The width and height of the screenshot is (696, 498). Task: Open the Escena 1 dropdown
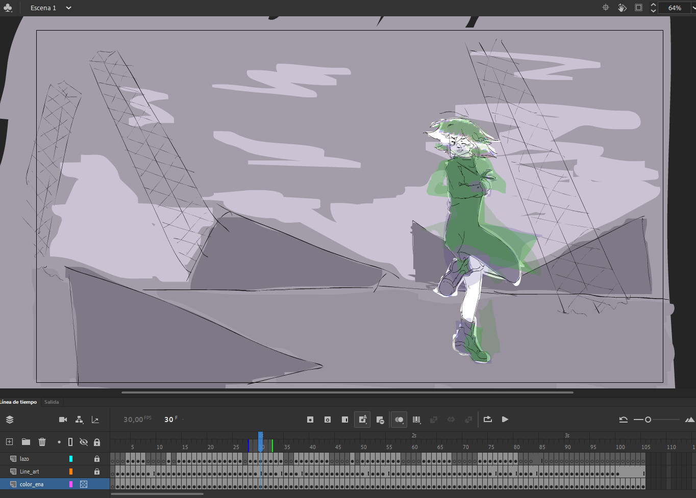(67, 8)
